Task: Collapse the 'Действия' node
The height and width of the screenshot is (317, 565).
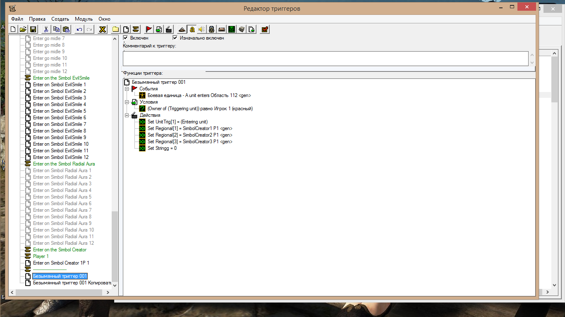Action: (x=127, y=115)
